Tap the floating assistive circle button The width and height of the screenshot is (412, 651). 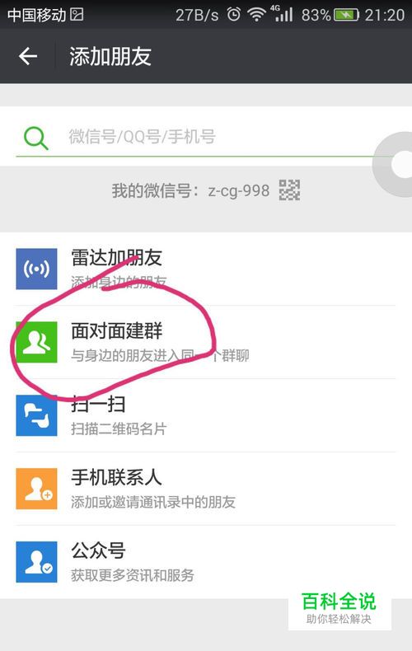pos(395,164)
